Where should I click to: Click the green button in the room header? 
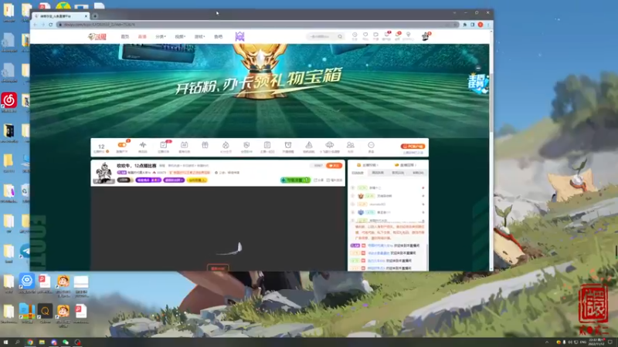pyautogui.click(x=295, y=180)
